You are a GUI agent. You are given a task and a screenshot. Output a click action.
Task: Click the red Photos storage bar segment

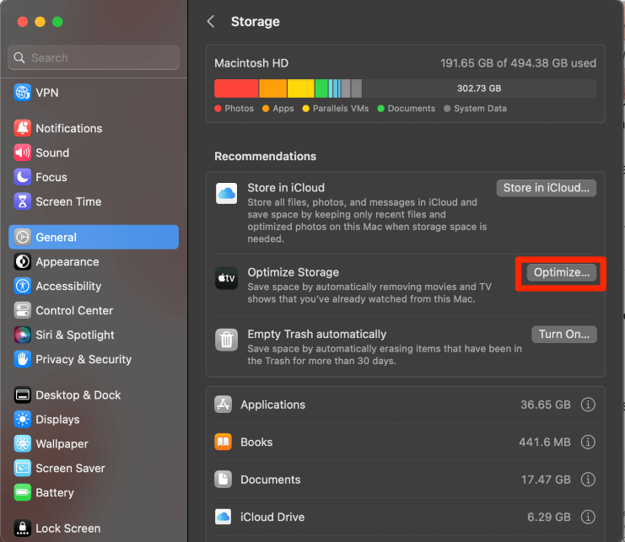pos(236,89)
